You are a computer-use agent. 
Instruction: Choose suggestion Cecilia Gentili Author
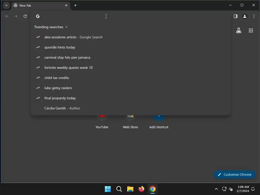pos(131,108)
